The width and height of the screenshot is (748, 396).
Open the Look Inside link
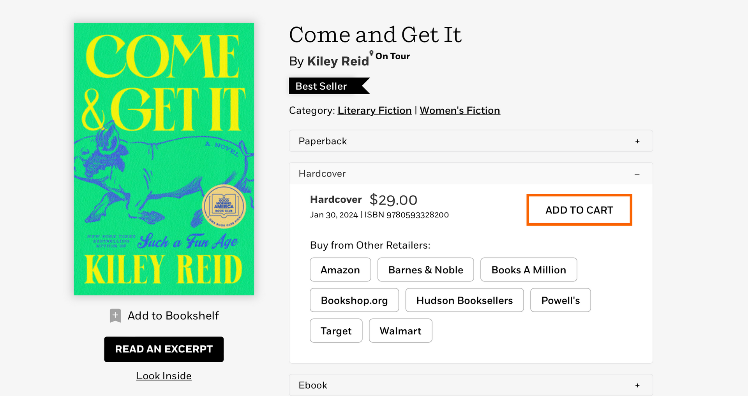pyautogui.click(x=164, y=376)
